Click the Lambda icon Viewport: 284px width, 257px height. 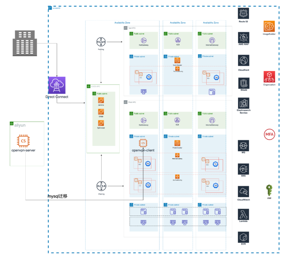pyautogui.click(x=243, y=214)
